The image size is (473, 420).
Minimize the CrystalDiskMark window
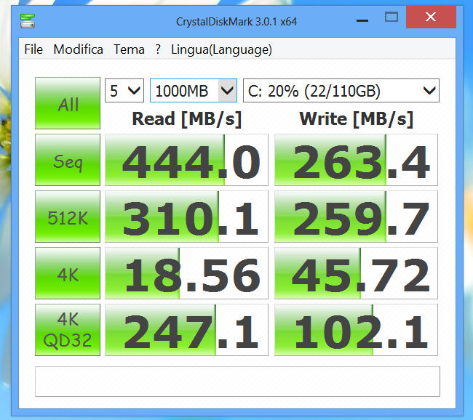click(362, 20)
